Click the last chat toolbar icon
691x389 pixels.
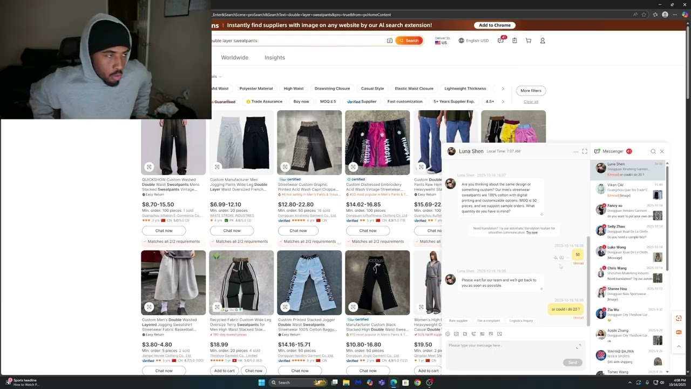pos(499,334)
